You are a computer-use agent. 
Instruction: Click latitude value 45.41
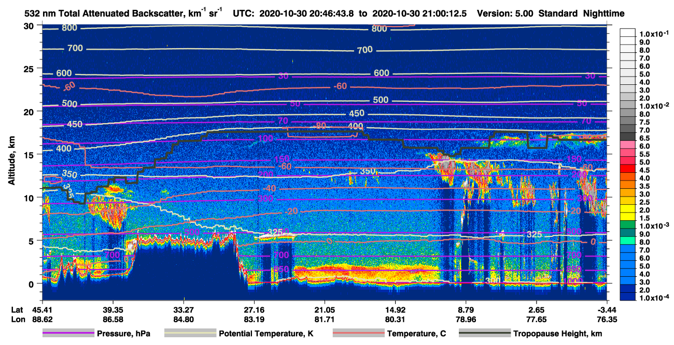click(x=42, y=309)
